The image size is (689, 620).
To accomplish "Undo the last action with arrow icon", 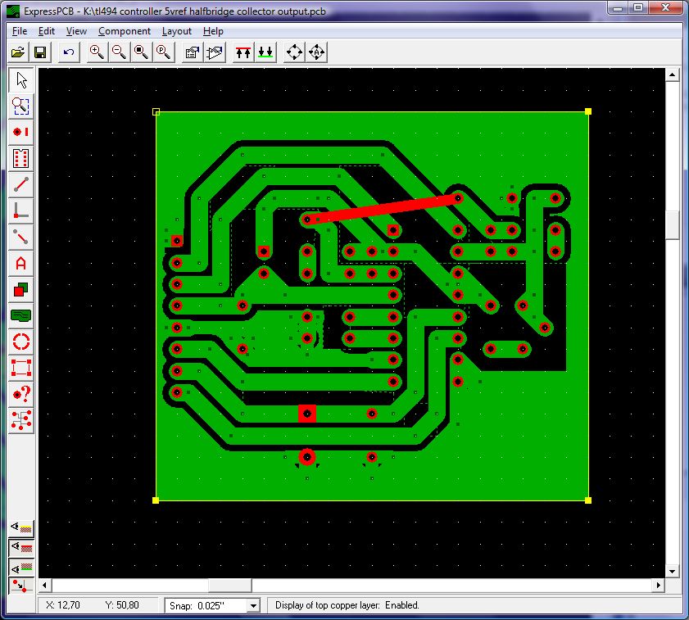I will (x=69, y=52).
